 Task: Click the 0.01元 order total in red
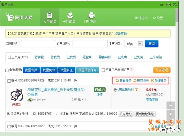click(151, 90)
